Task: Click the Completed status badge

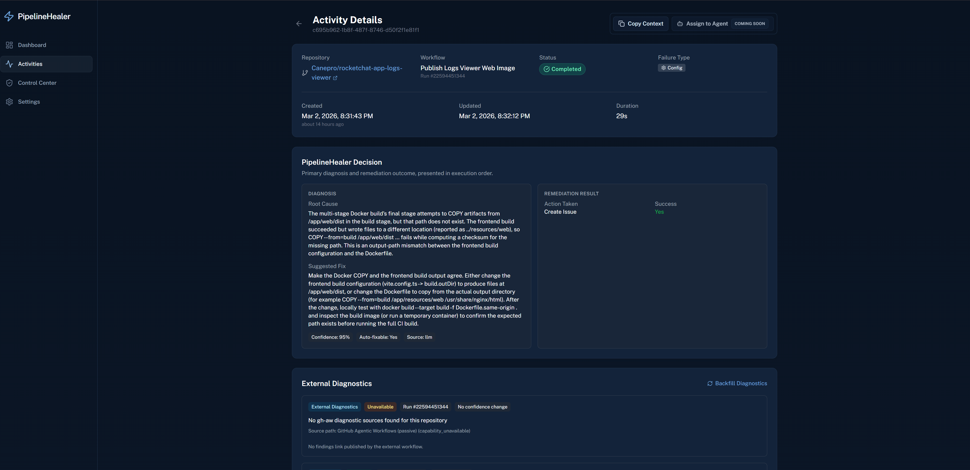Action: click(562, 69)
